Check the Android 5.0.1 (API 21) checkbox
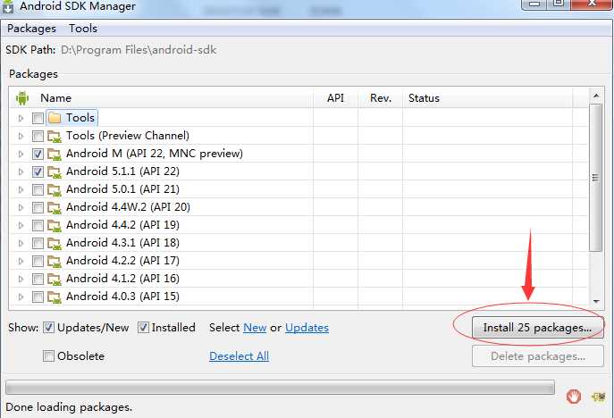 (38, 189)
